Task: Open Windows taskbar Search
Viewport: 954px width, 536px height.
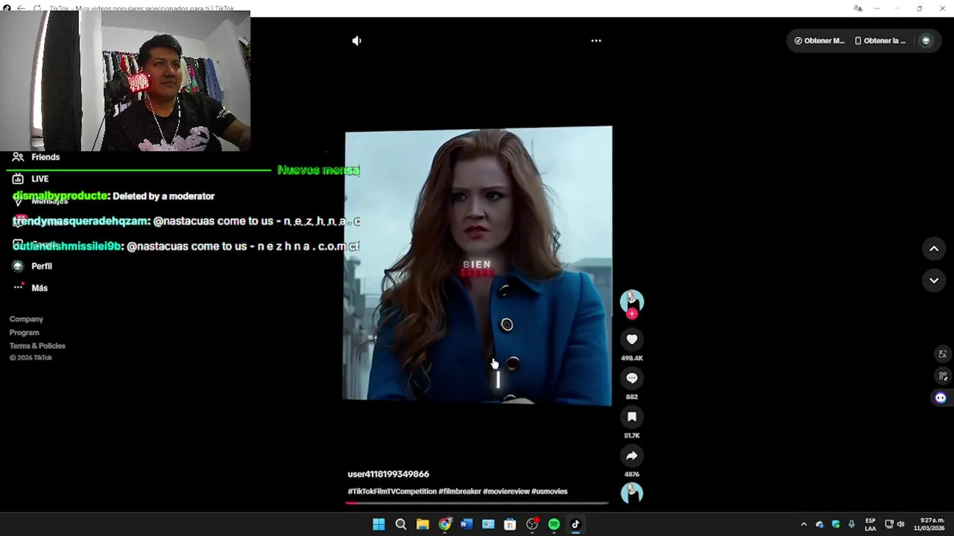Action: [401, 524]
